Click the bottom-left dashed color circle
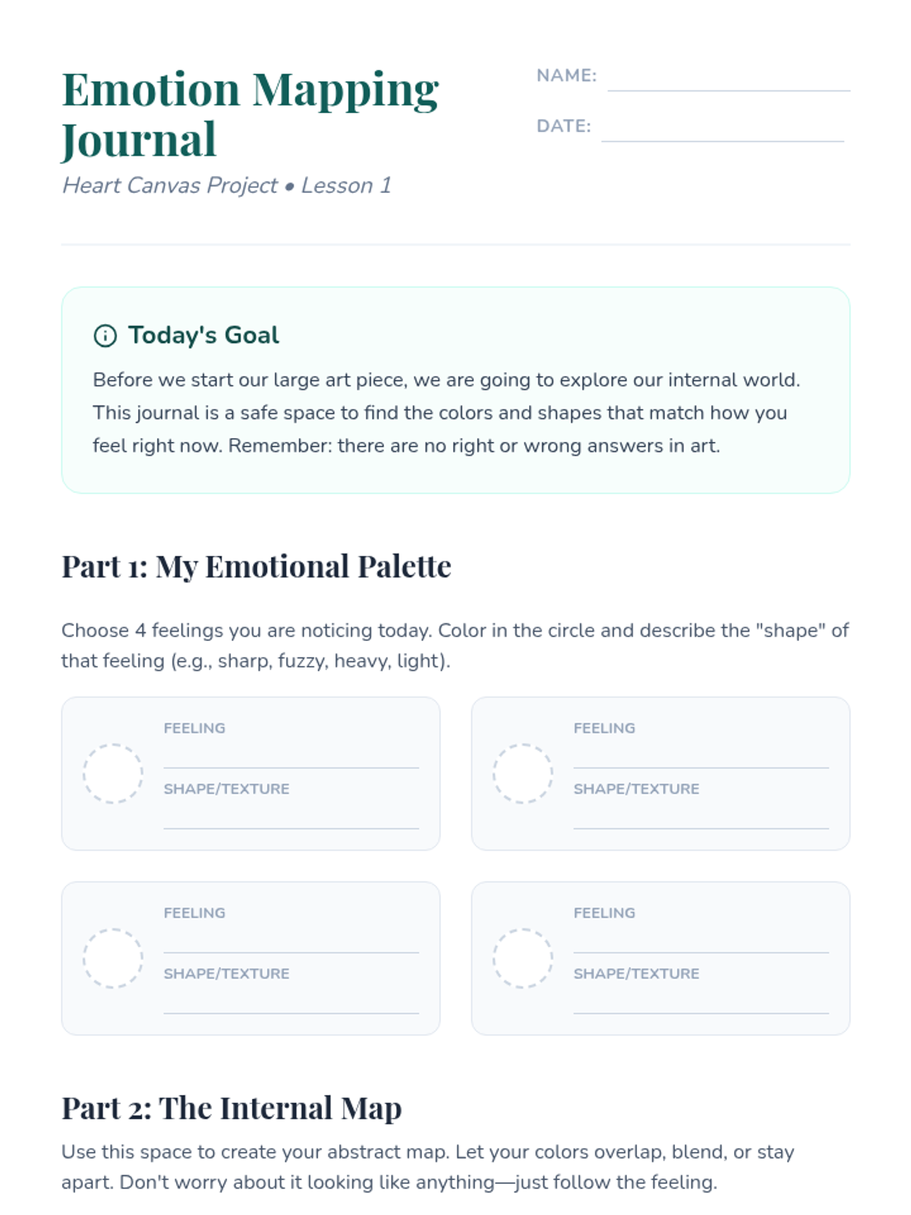This screenshot has height=1215, width=911. [x=112, y=958]
